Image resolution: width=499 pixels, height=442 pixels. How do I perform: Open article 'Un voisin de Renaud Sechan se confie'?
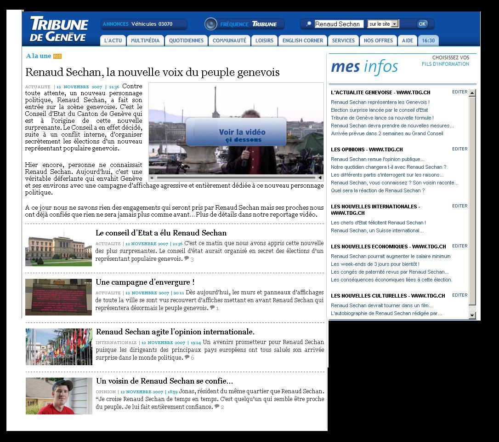(x=164, y=381)
